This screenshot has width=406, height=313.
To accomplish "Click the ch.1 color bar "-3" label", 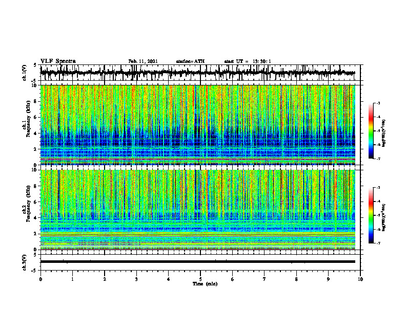I will 378,103.
